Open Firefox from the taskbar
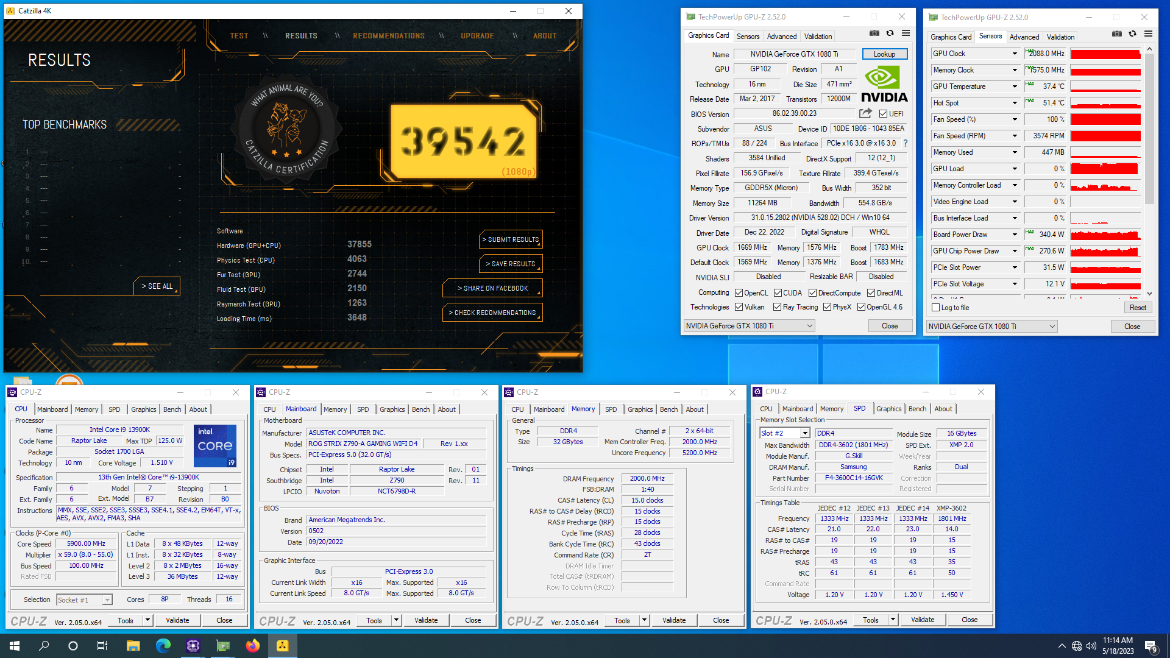Image resolution: width=1170 pixels, height=658 pixels. [253, 646]
